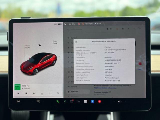Viewport: 160px width, 120px height.
Task: Tap the Audio system row label
Action: [80, 47]
